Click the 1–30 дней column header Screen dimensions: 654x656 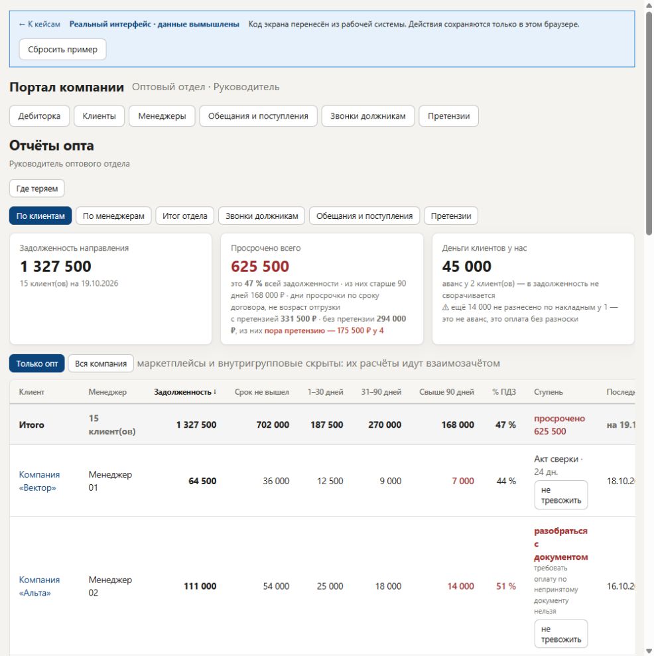pos(326,392)
